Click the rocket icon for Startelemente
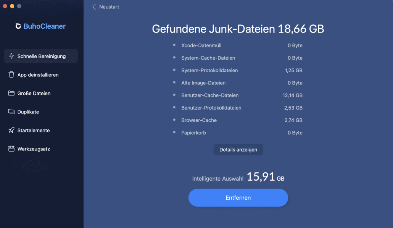Screen dimensions: 393x228 pyautogui.click(x=11, y=130)
